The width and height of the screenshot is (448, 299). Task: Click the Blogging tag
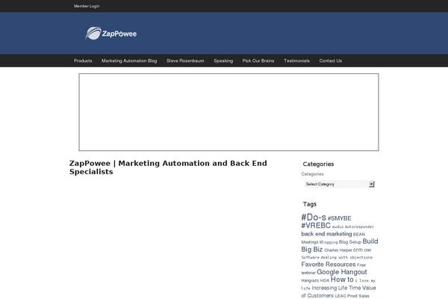[329, 242]
